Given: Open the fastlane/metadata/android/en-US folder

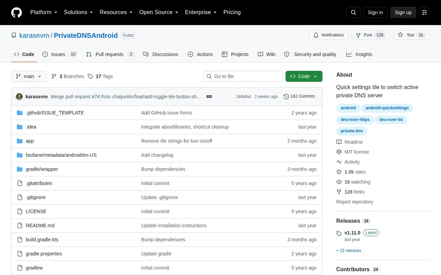Looking at the screenshot, I should pos(61,155).
